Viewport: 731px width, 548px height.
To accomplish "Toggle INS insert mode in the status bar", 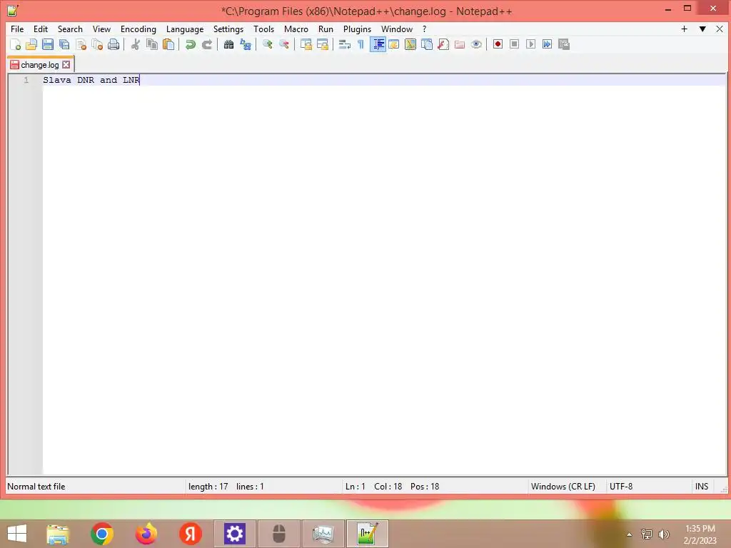I will (702, 487).
